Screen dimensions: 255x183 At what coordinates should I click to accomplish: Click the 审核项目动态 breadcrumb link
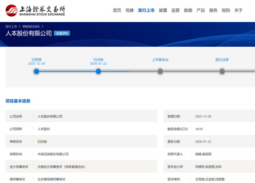tap(31, 26)
